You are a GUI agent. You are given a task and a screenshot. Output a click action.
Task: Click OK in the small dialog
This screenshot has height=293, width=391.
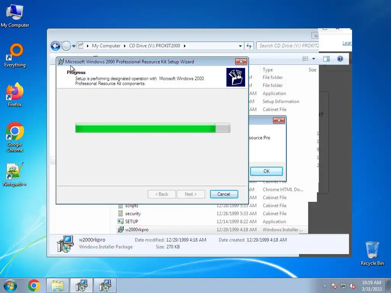coord(266,171)
